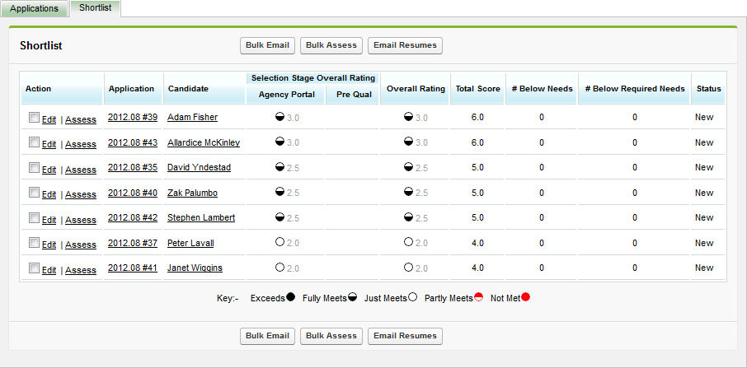Check the box for Janet Wiggins' row
The width and height of the screenshot is (747, 368).
(34, 268)
